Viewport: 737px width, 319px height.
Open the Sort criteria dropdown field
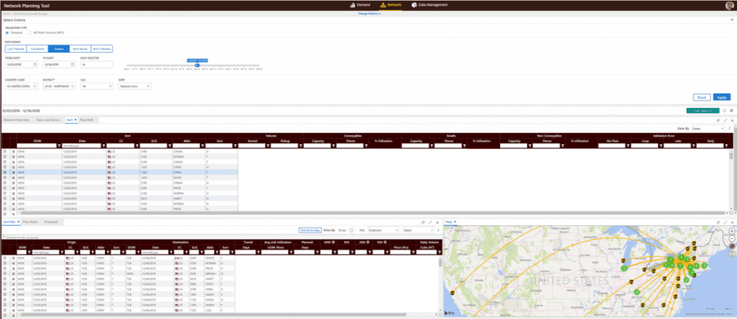tap(135, 86)
